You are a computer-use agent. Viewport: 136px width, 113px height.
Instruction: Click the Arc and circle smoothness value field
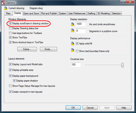point(81,24)
